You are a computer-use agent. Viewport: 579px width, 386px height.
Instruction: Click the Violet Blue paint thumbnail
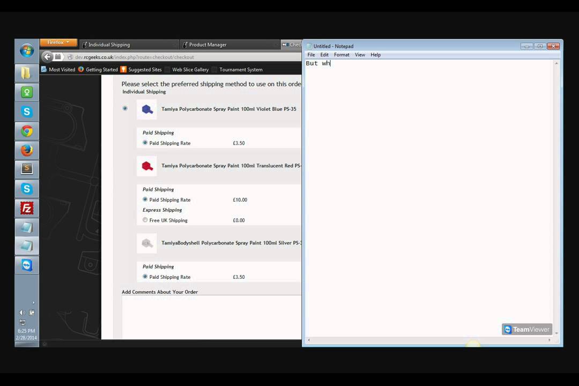(x=146, y=109)
